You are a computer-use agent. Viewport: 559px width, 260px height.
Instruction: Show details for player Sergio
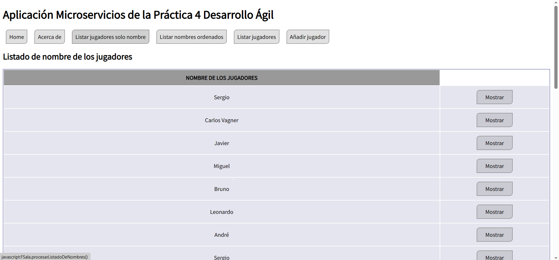494,97
